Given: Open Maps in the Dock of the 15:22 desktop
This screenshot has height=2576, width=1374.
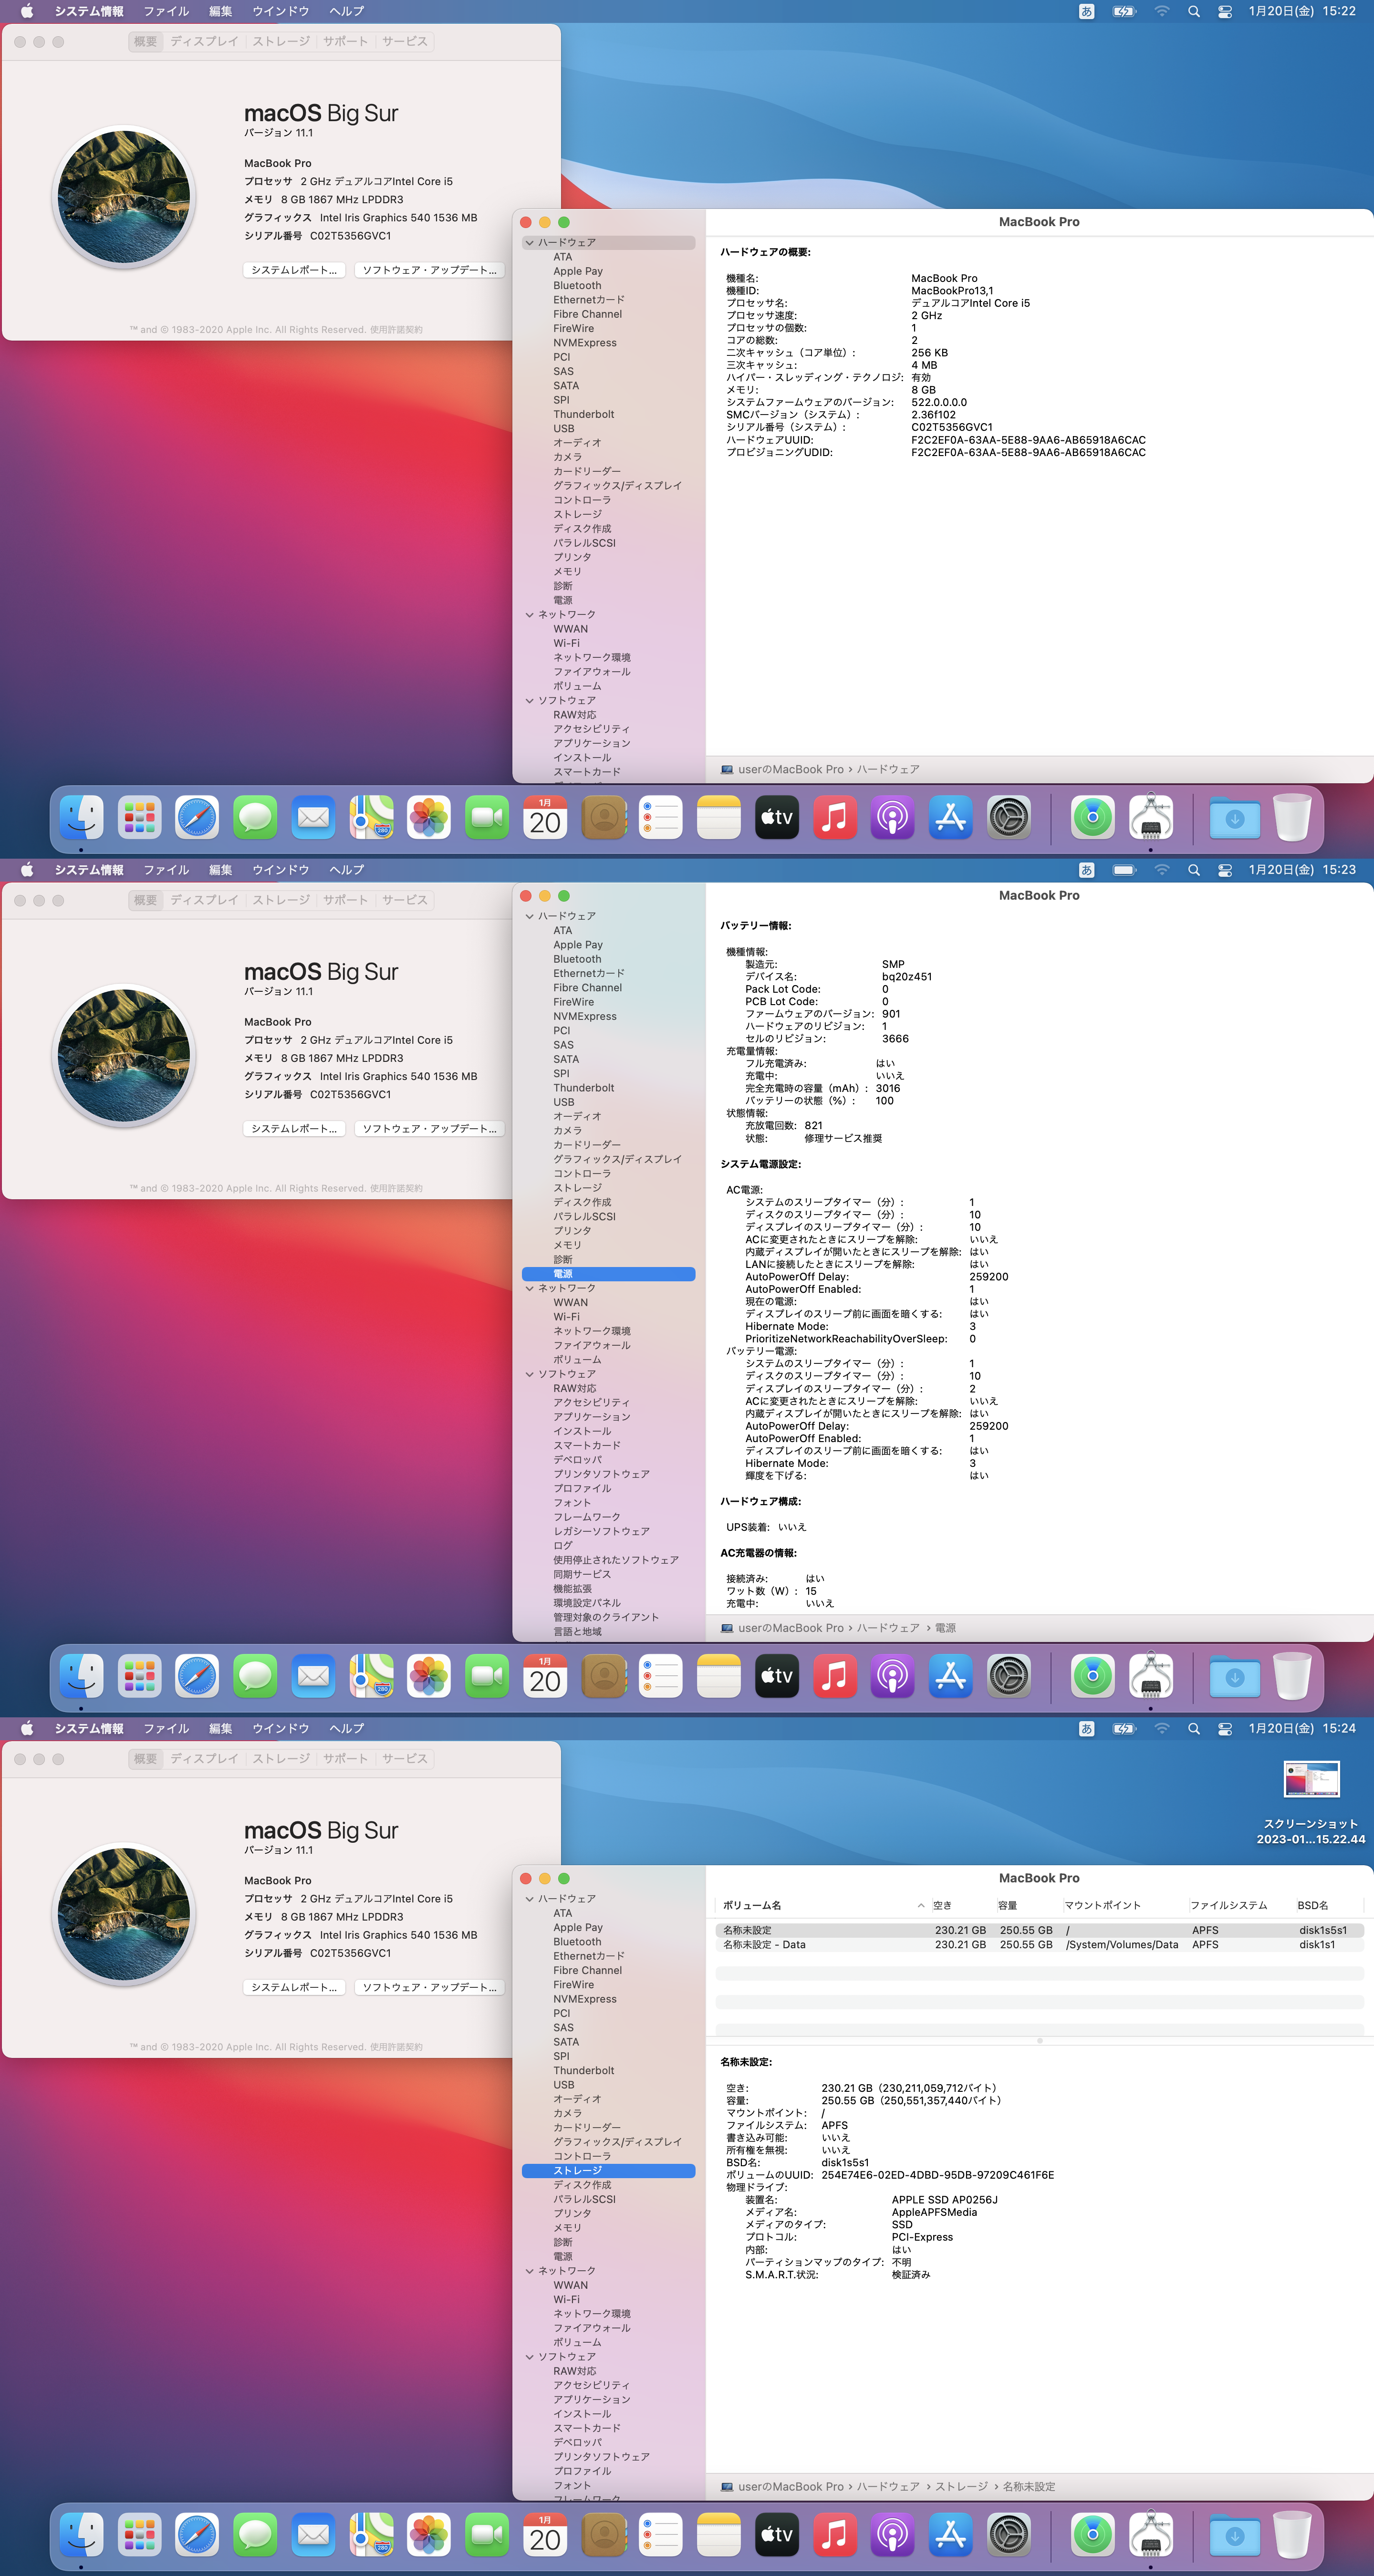Looking at the screenshot, I should coord(371,818).
